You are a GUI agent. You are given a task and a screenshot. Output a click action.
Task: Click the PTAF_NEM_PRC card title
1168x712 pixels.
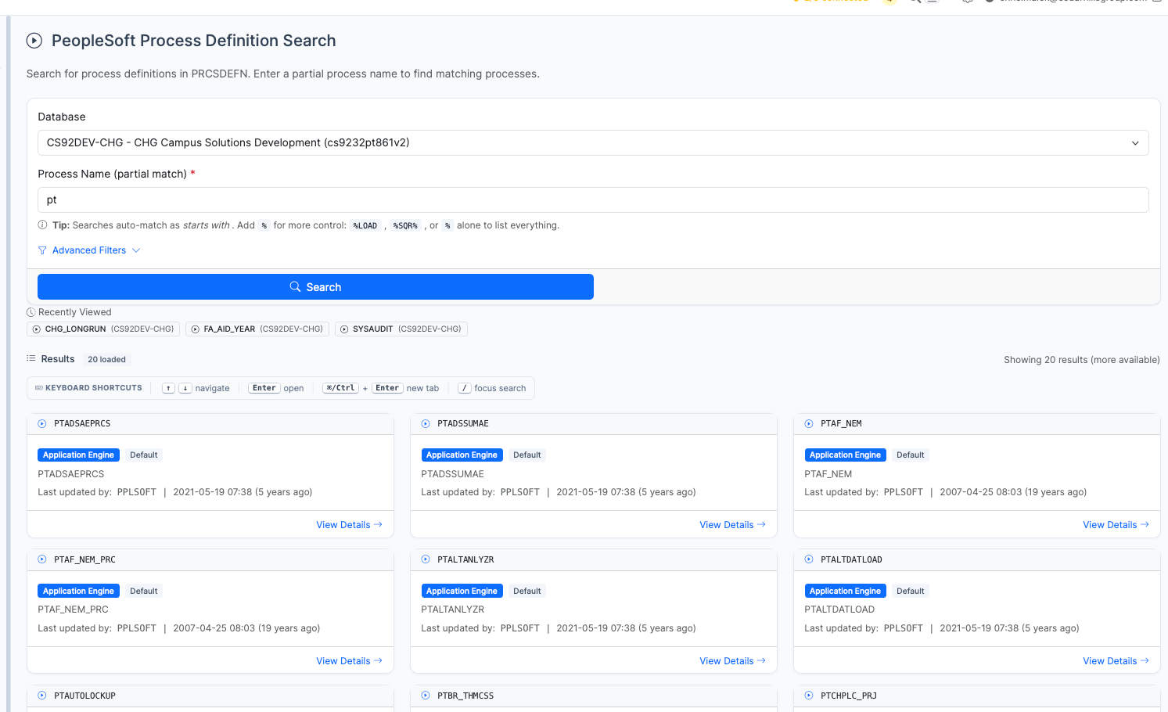tap(84, 560)
